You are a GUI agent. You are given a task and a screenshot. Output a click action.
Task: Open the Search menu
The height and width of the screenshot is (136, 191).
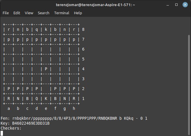pyautogui.click(x=43, y=13)
